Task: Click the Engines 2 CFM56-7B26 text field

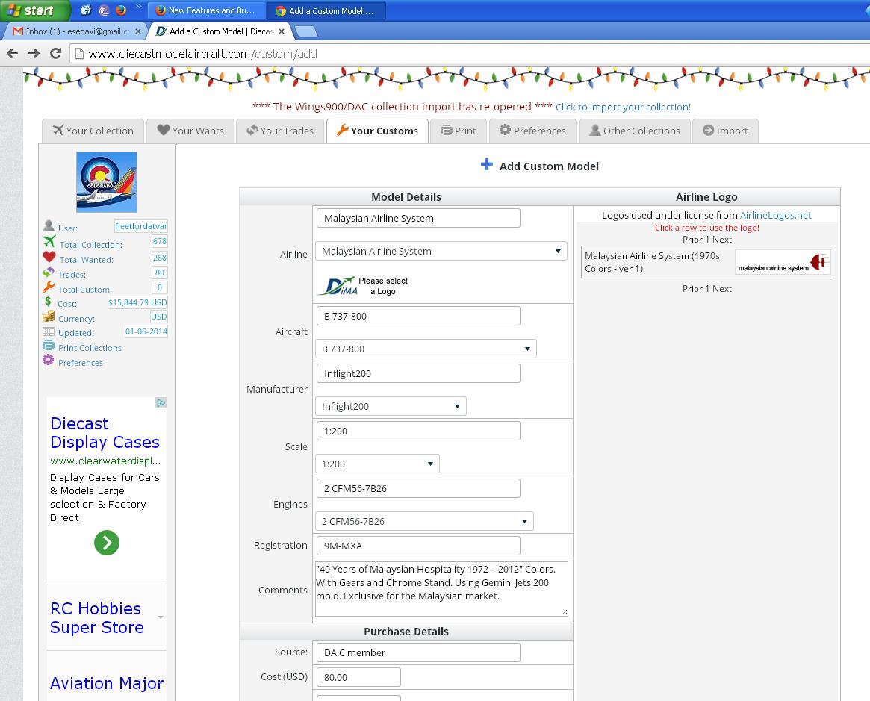Action: click(x=418, y=488)
